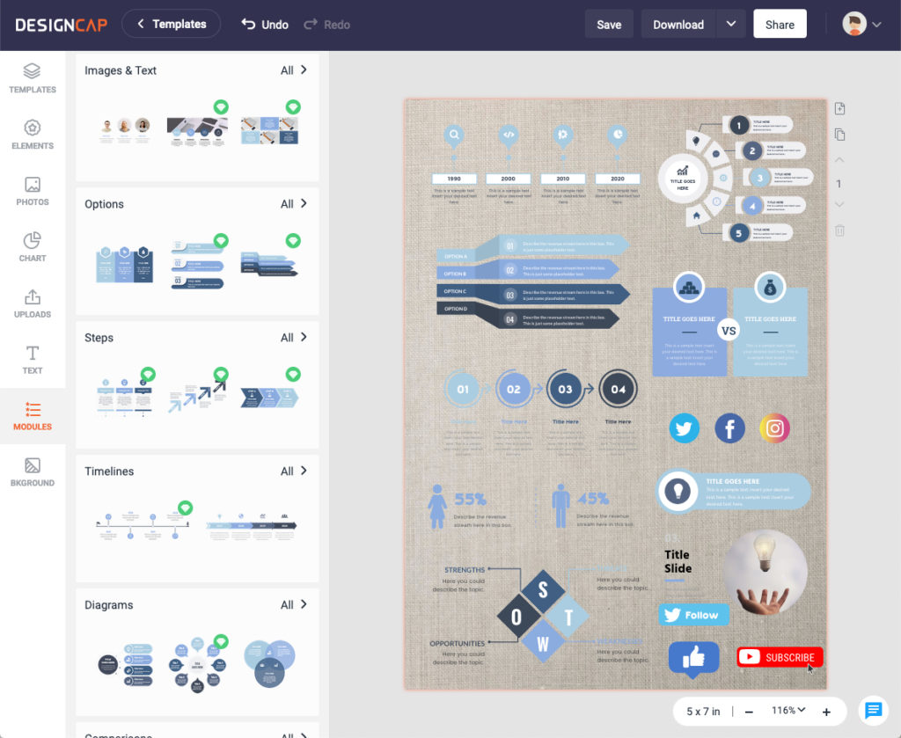Select the rising arrows Steps module
This screenshot has width=901, height=738.
197,397
